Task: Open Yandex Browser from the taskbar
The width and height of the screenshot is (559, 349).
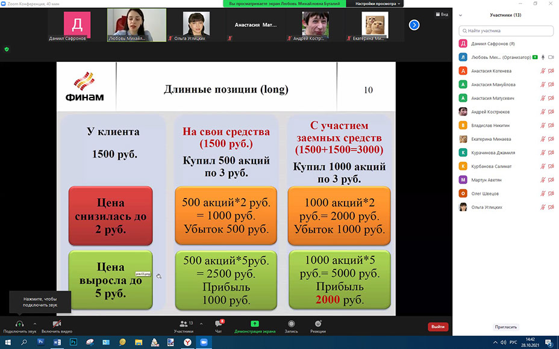Action: (x=187, y=342)
